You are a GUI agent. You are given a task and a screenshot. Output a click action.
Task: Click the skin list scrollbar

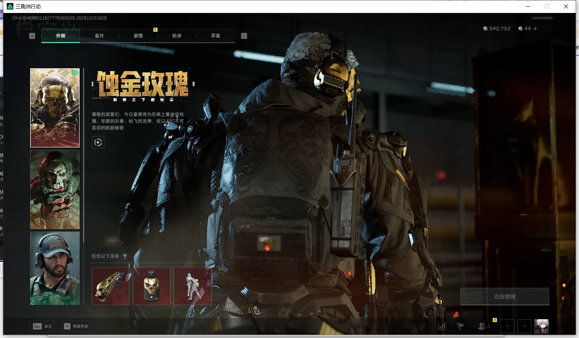(84, 155)
